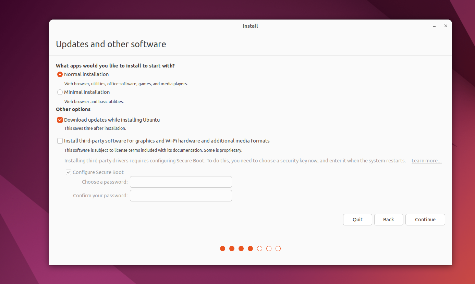The image size is (475, 284).
Task: Enable installing third-party software for graphics
Action: pos(60,141)
